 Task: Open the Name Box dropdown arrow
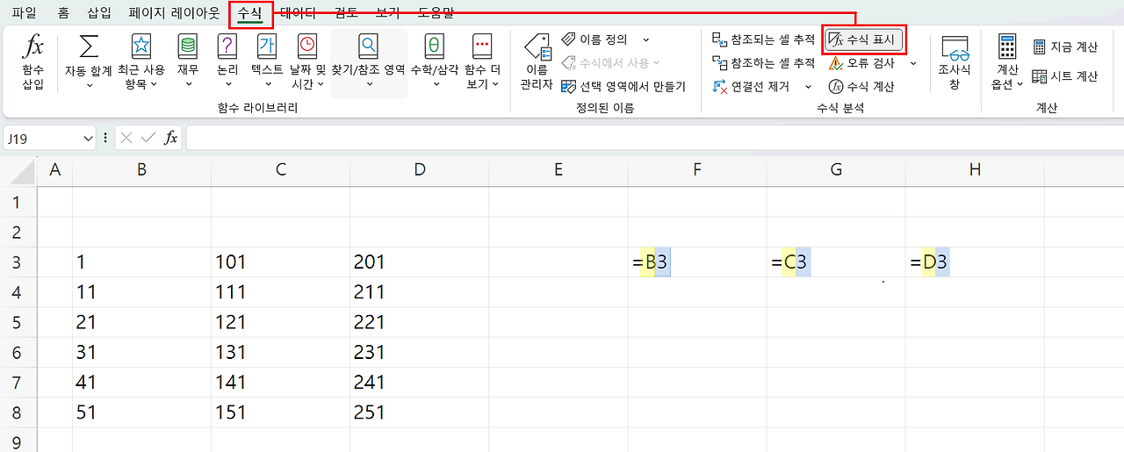(88, 138)
